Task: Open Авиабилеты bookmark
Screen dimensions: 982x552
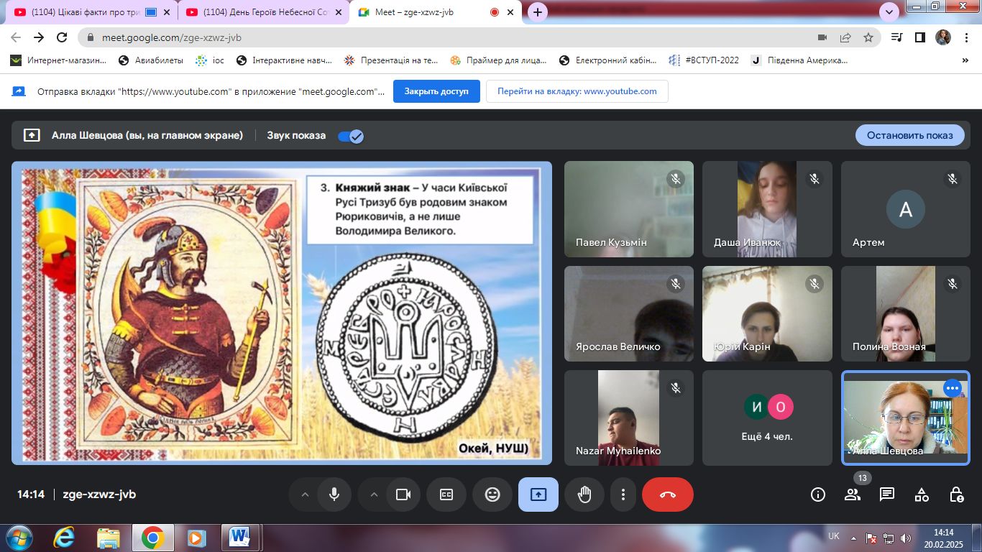Action: (x=151, y=60)
